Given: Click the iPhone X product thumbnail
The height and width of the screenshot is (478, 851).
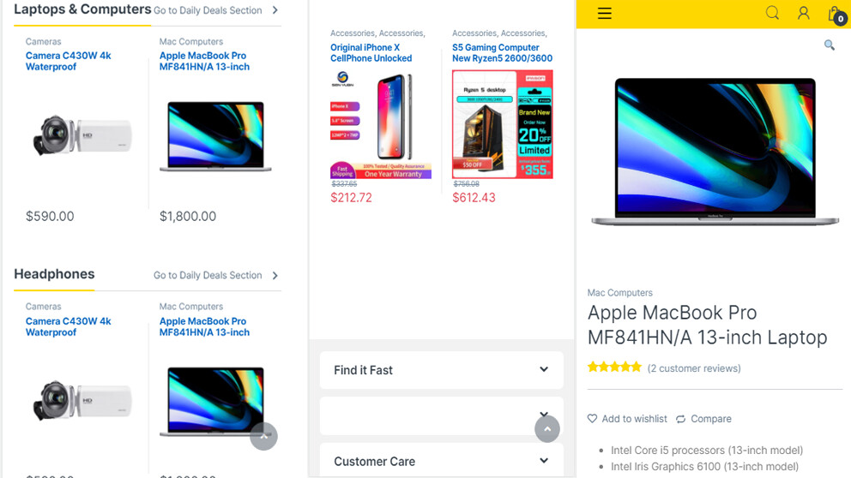Looking at the screenshot, I should [380, 124].
